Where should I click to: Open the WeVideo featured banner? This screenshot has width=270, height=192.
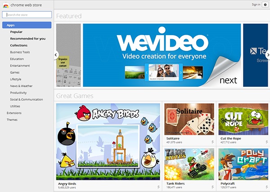pos(162,55)
